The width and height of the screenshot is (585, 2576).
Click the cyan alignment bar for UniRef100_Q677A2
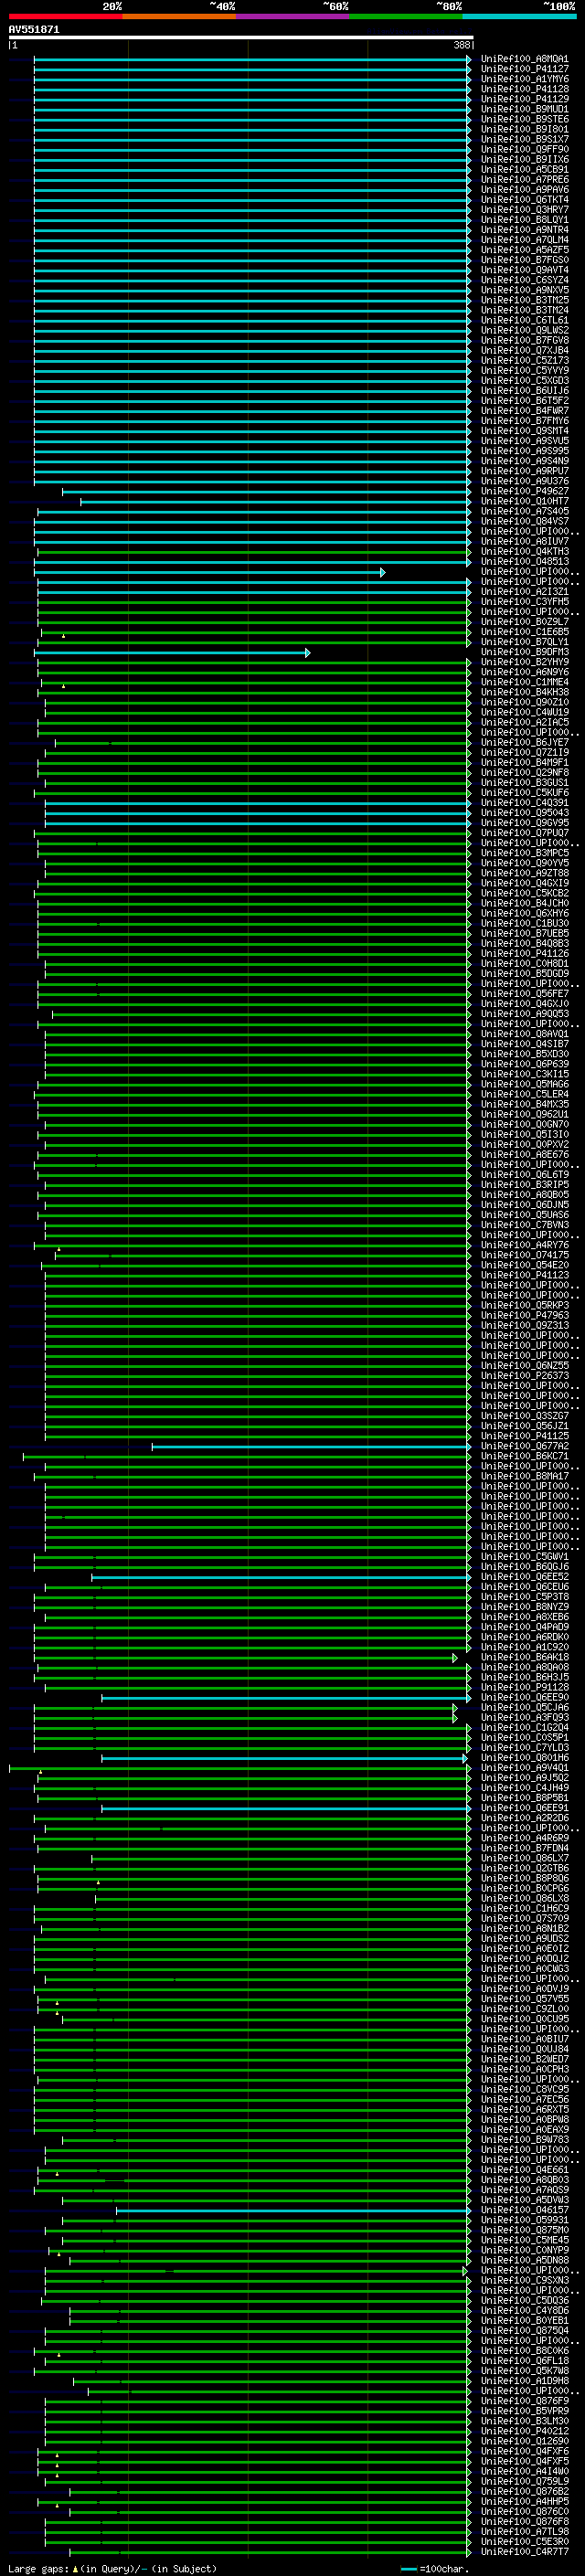[x=311, y=1446]
